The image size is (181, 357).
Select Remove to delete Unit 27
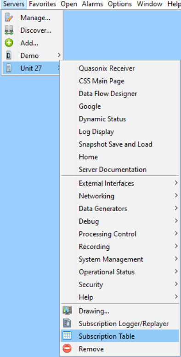pos(120,349)
